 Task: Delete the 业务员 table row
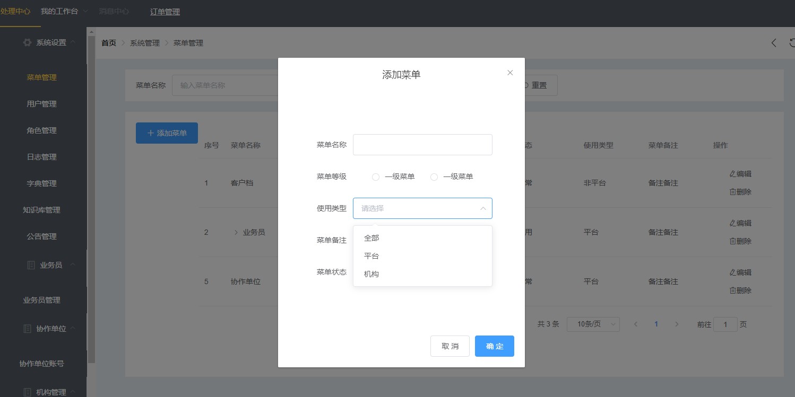[740, 241]
